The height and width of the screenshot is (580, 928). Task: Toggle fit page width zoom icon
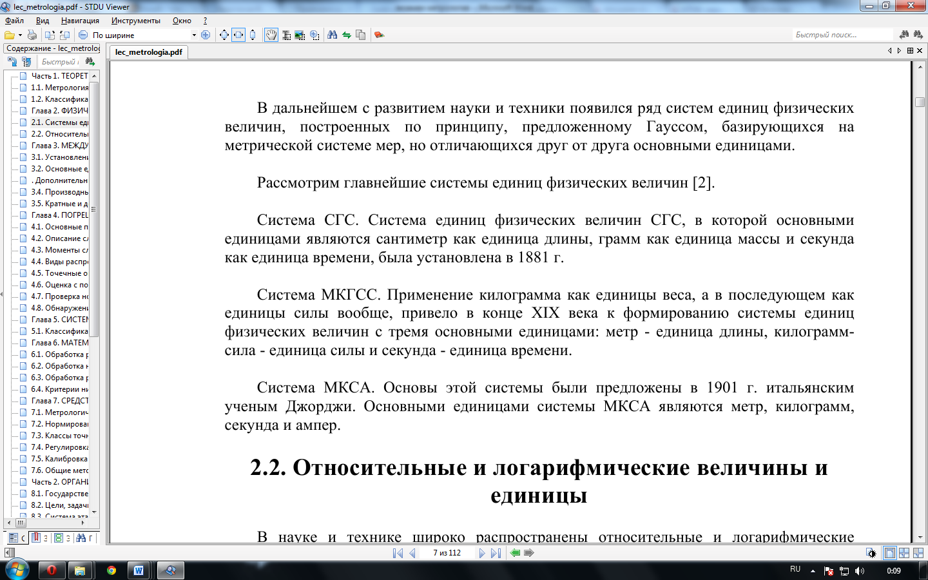pyautogui.click(x=238, y=35)
